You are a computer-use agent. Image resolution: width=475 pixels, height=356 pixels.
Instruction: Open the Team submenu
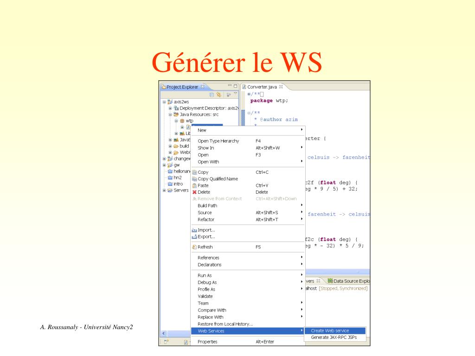point(248,303)
